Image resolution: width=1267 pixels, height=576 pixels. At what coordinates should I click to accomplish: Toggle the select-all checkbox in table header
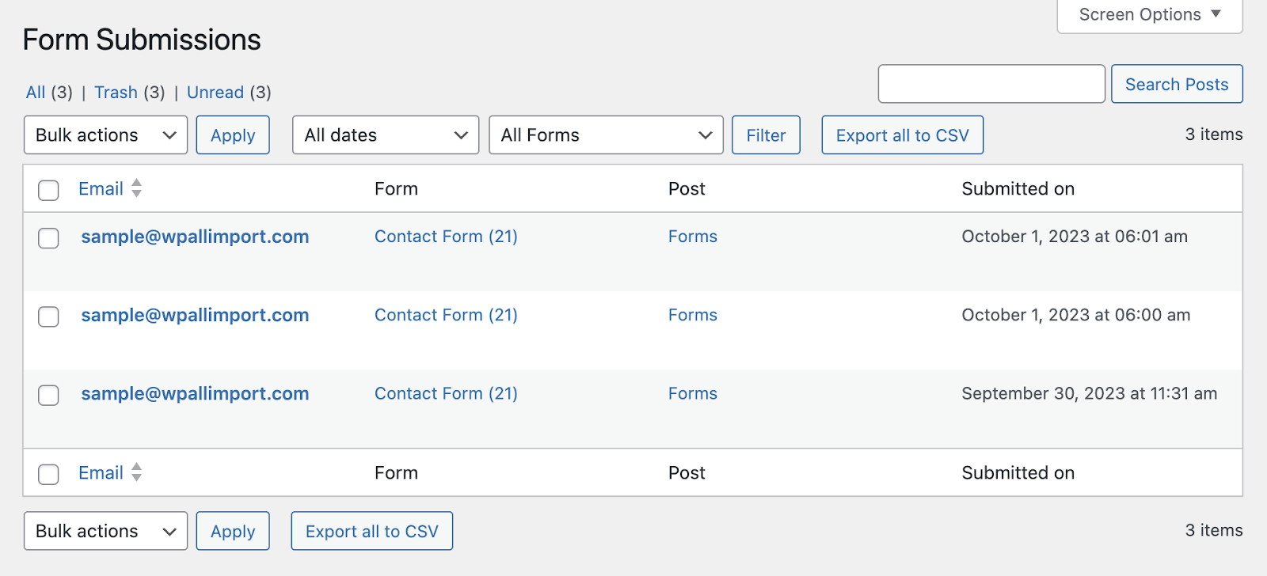coord(49,190)
